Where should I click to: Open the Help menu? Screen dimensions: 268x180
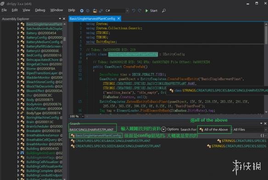(72, 10)
